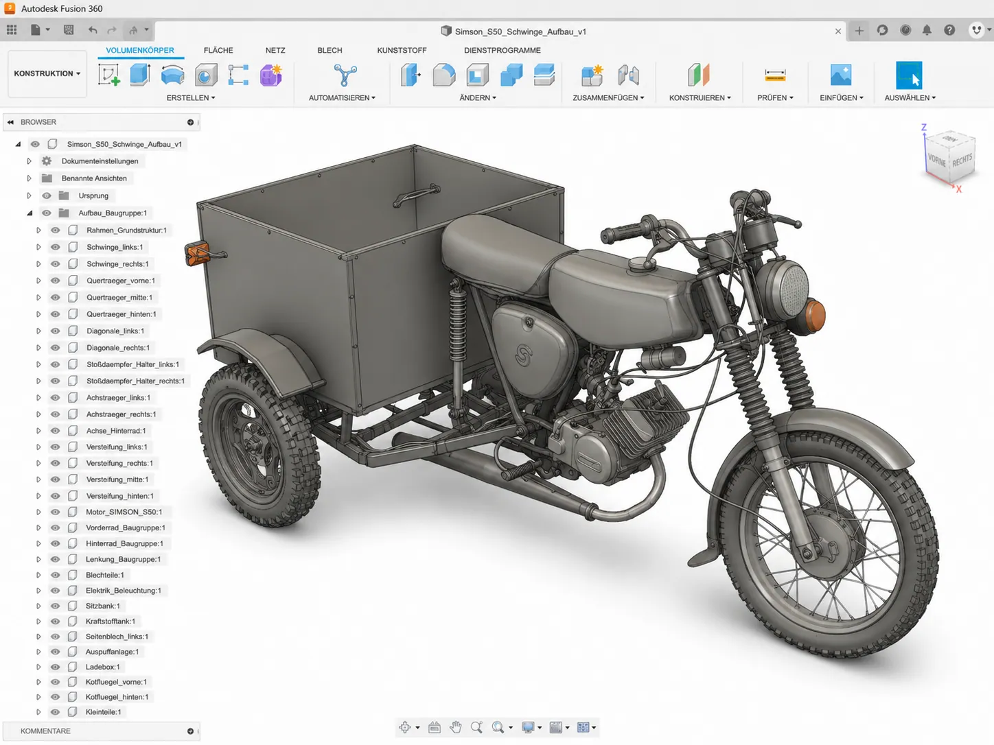This screenshot has width=994, height=745.
Task: Select the Create Sketch tool icon
Action: [x=108, y=75]
